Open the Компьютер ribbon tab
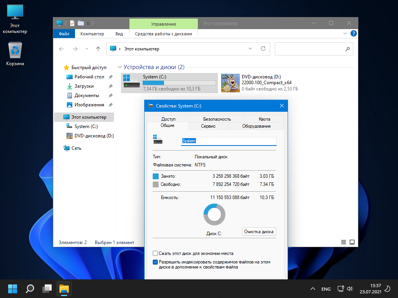This screenshot has height=298, width=398. (x=92, y=34)
